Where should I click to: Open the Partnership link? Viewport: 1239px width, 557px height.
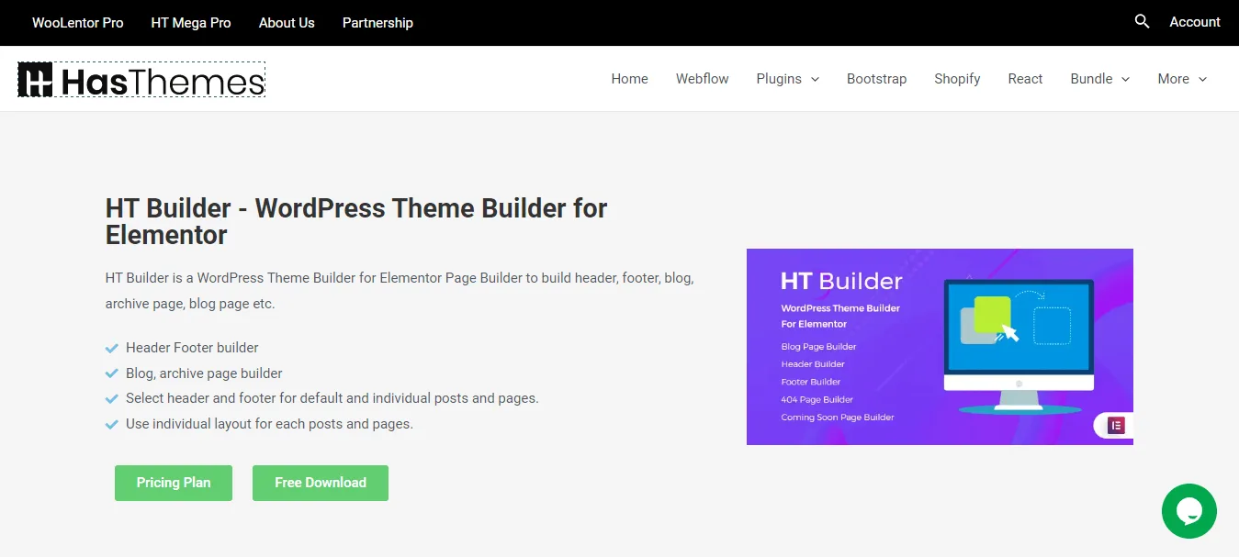pyautogui.click(x=377, y=23)
